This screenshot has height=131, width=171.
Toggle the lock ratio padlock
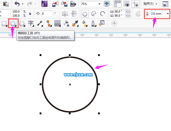coord(30,14)
